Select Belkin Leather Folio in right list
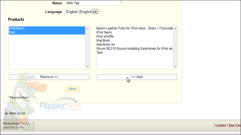 (x=135, y=28)
